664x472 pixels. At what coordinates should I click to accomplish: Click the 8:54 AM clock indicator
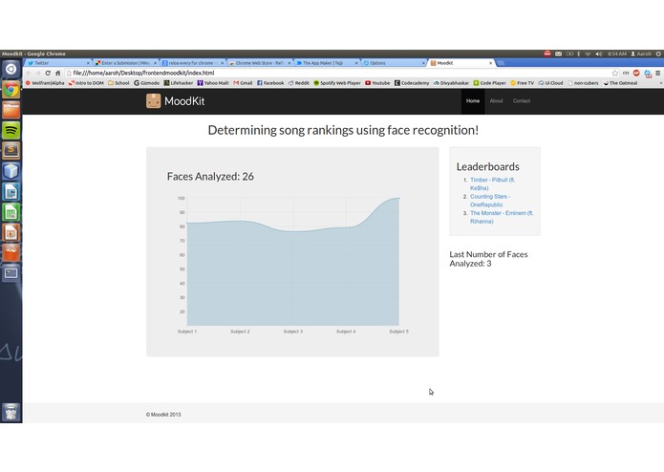(616, 54)
